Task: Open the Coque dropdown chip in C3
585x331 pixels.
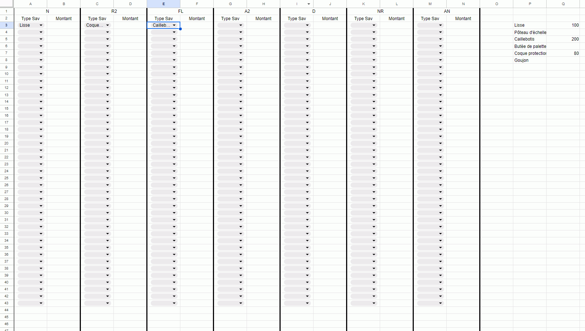Action: pos(97,25)
